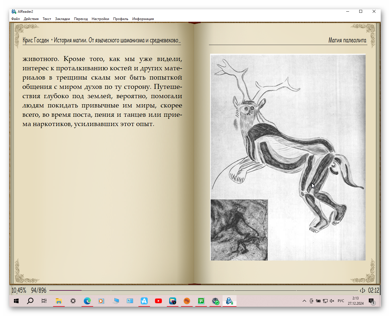This screenshot has width=390, height=316.
Task: Click the horned sorcerer drawing illustration
Action: [288, 157]
